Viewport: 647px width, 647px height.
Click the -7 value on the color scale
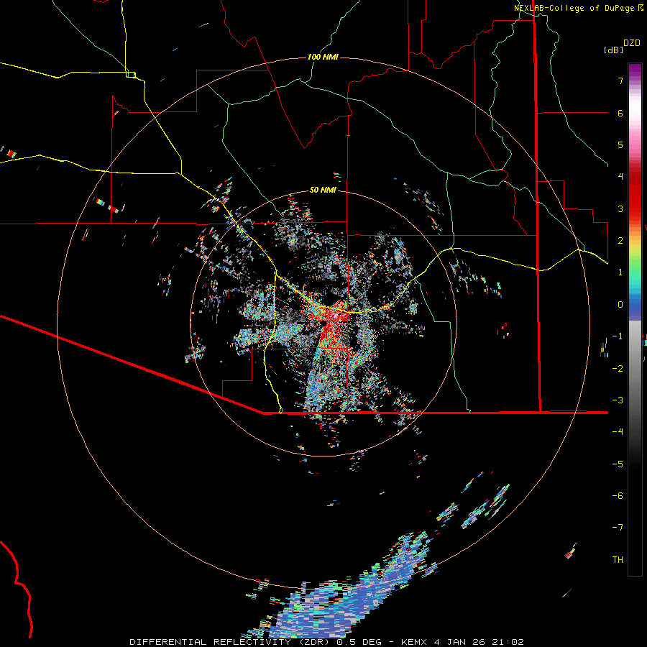(618, 528)
